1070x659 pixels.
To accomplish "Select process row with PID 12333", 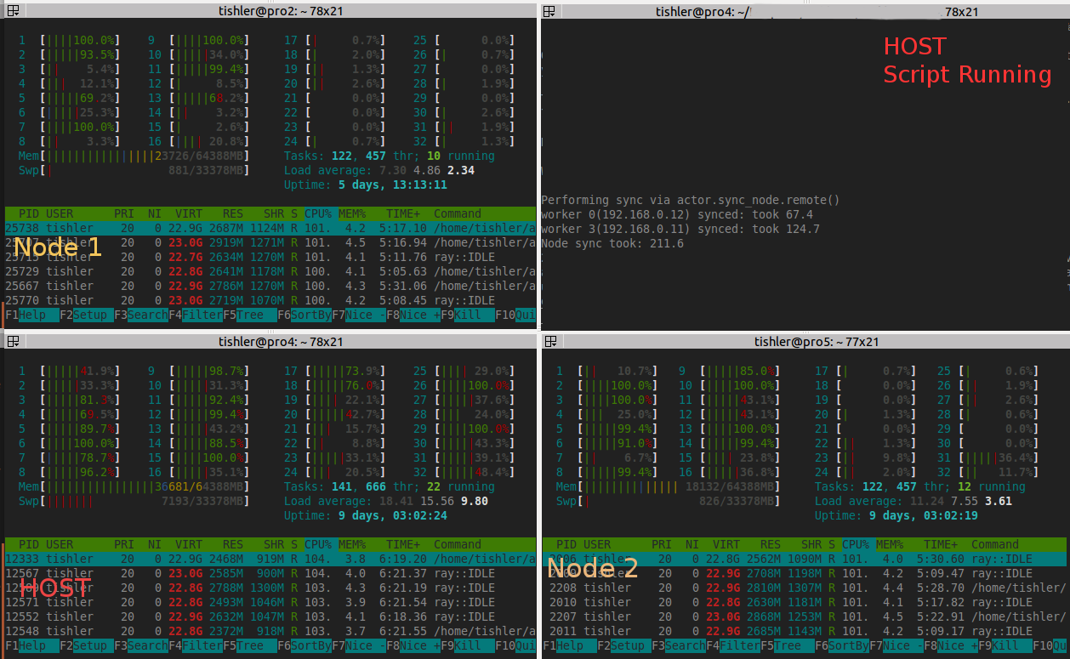I will coord(270,559).
